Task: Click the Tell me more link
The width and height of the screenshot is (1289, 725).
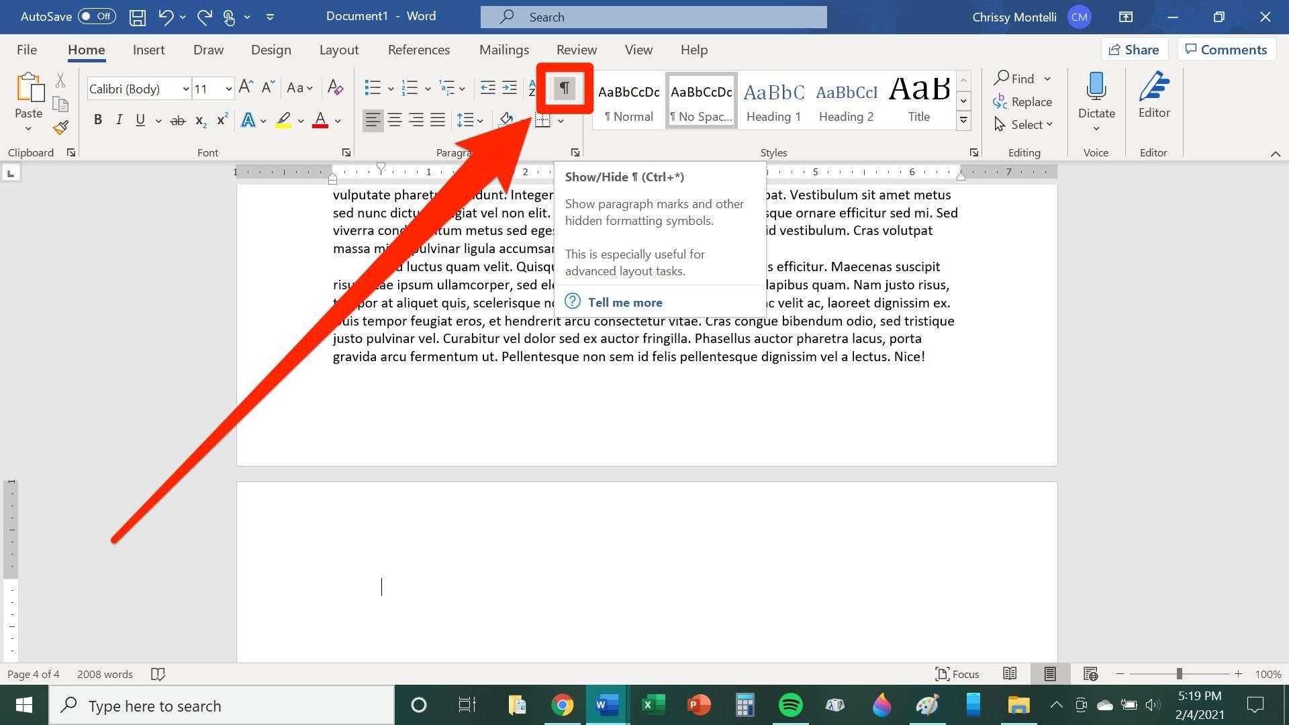Action: click(x=625, y=302)
